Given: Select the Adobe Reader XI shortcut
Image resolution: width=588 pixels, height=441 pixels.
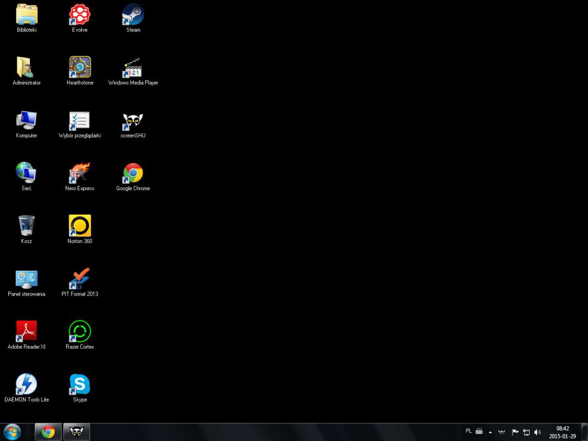Looking at the screenshot, I should 26,336.
